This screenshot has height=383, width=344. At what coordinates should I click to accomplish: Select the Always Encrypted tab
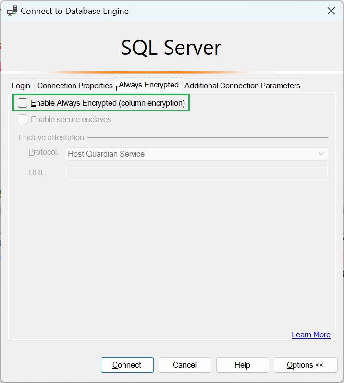tap(148, 85)
